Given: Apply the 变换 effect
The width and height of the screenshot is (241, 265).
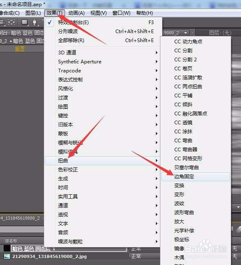Looking at the screenshot, I should pyautogui.click(x=196, y=186).
